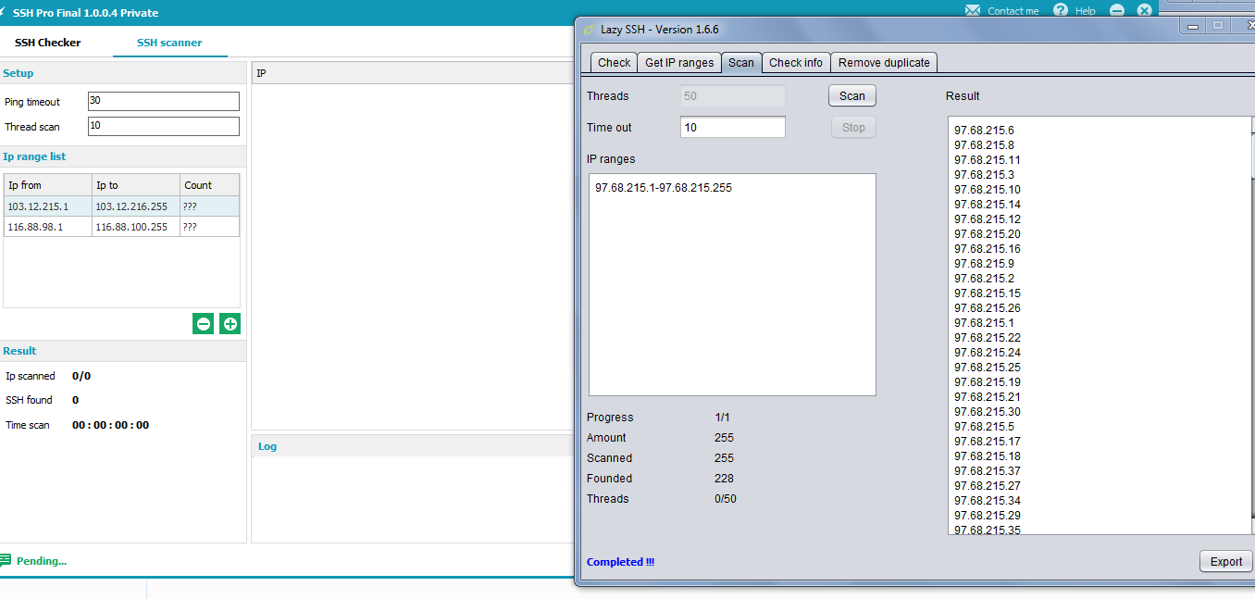Export the scan results
The image size is (1255, 599).
point(1226,561)
